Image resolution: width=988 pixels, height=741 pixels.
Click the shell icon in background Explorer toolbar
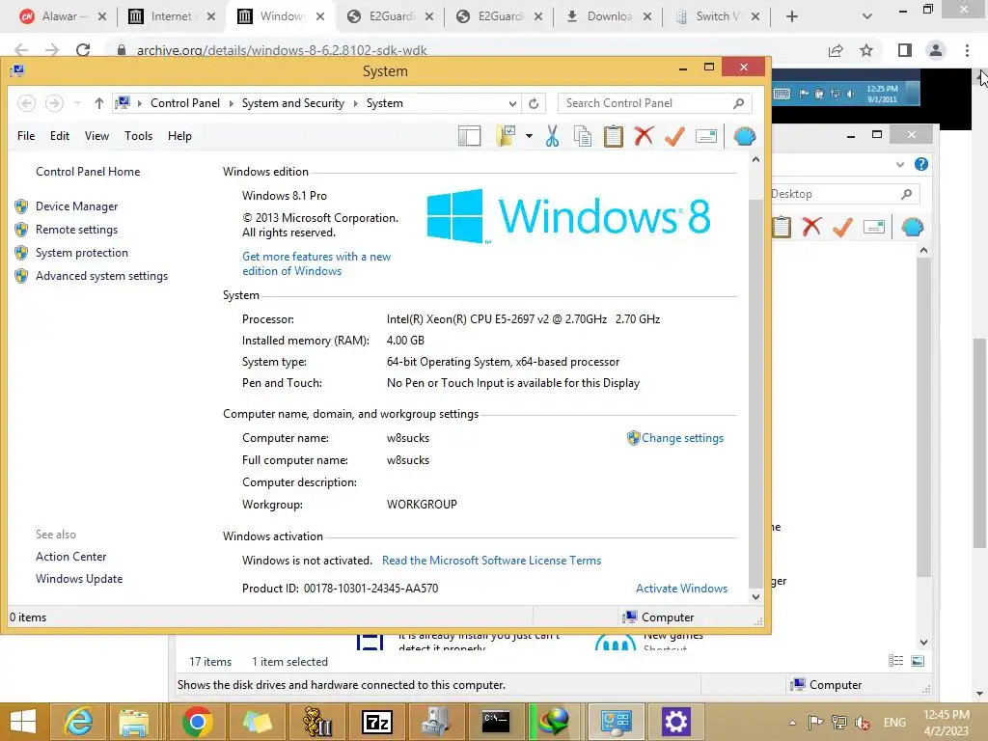pos(913,227)
